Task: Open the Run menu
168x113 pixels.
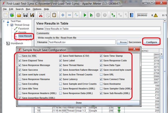Action: tap(28, 9)
